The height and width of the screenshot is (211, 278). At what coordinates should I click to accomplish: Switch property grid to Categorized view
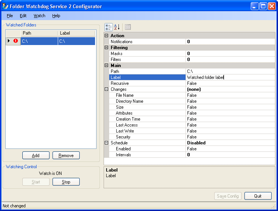108,27
